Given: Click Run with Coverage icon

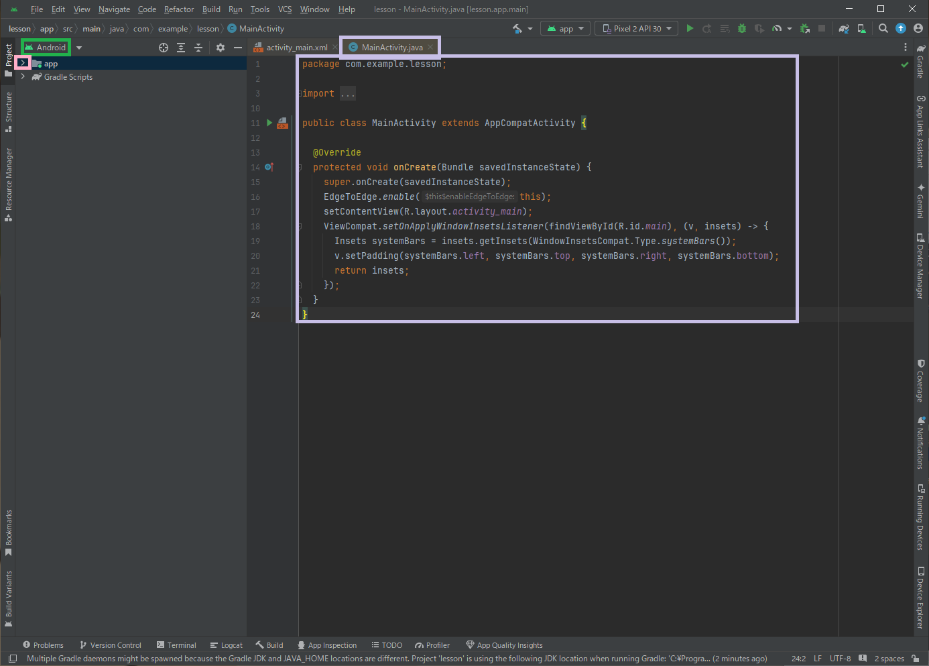Looking at the screenshot, I should click(759, 29).
